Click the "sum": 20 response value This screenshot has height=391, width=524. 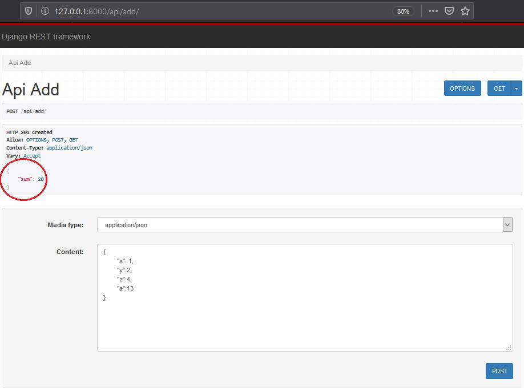pos(31,179)
